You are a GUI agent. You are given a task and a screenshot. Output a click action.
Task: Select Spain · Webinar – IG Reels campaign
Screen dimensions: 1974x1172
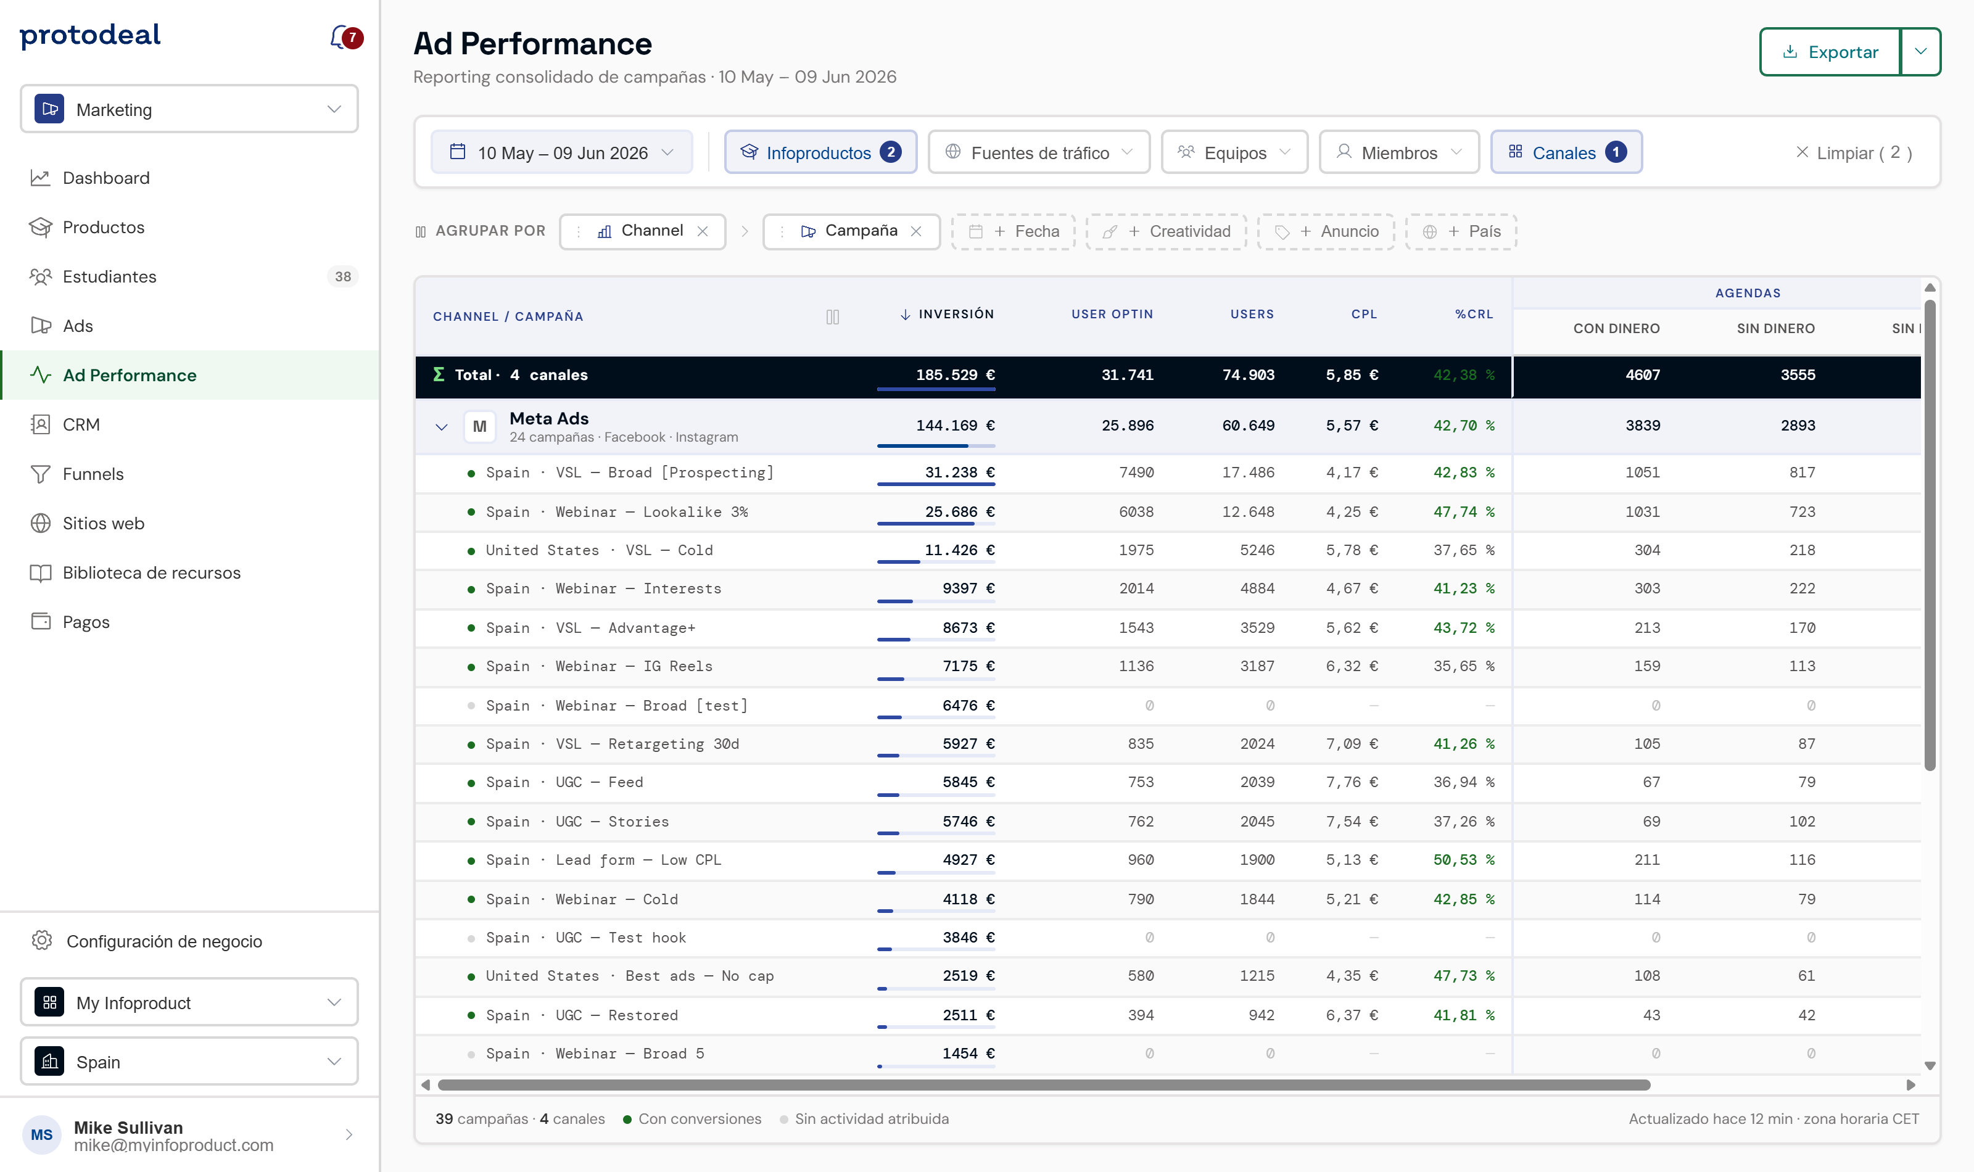coord(1168,667)
